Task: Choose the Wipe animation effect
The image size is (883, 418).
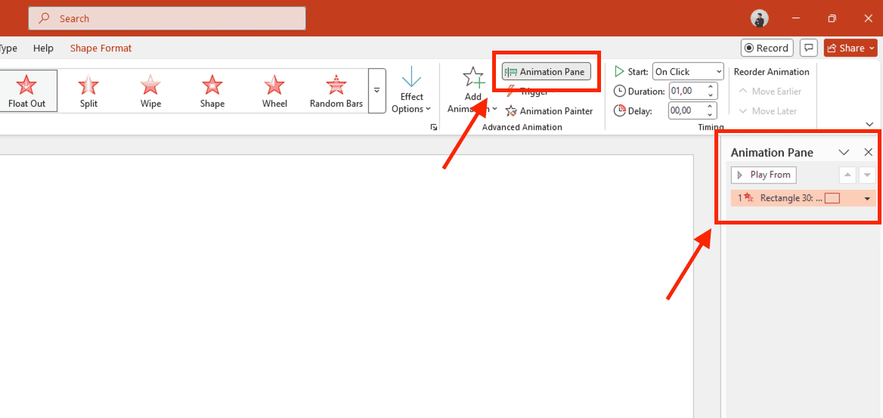Action: tap(150, 91)
